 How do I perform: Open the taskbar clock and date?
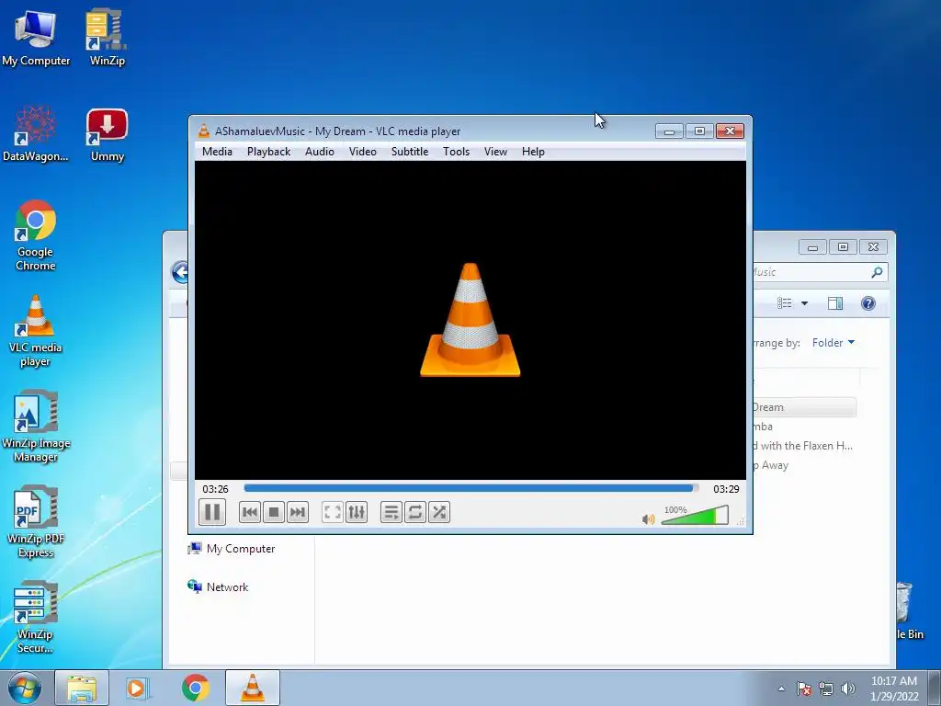coord(894,688)
